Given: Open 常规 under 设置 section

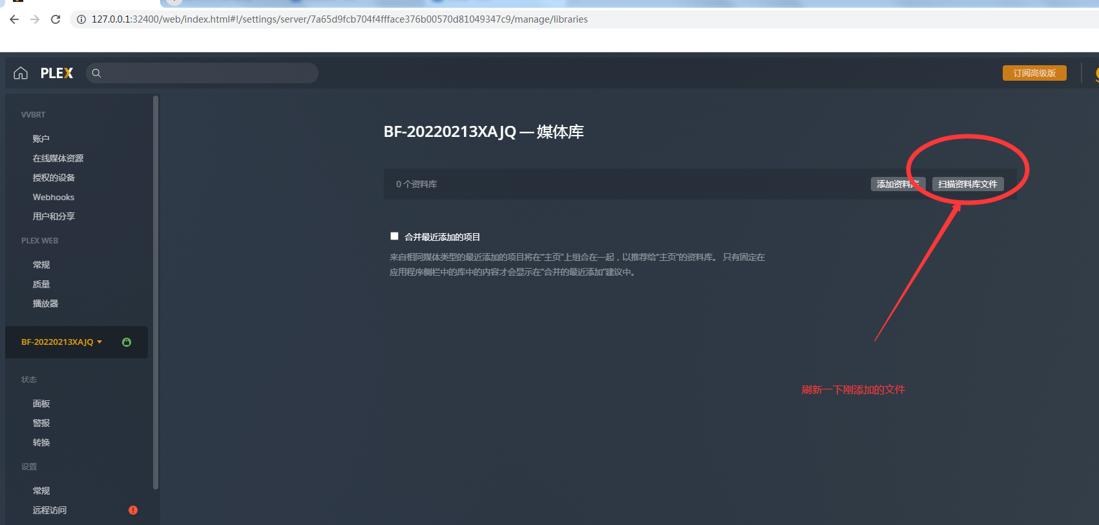Looking at the screenshot, I should [41, 491].
